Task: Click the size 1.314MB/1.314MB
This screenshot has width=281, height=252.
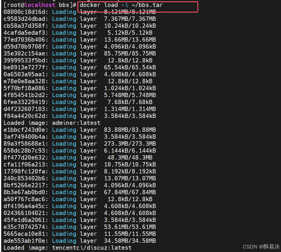Action: pos(130,109)
